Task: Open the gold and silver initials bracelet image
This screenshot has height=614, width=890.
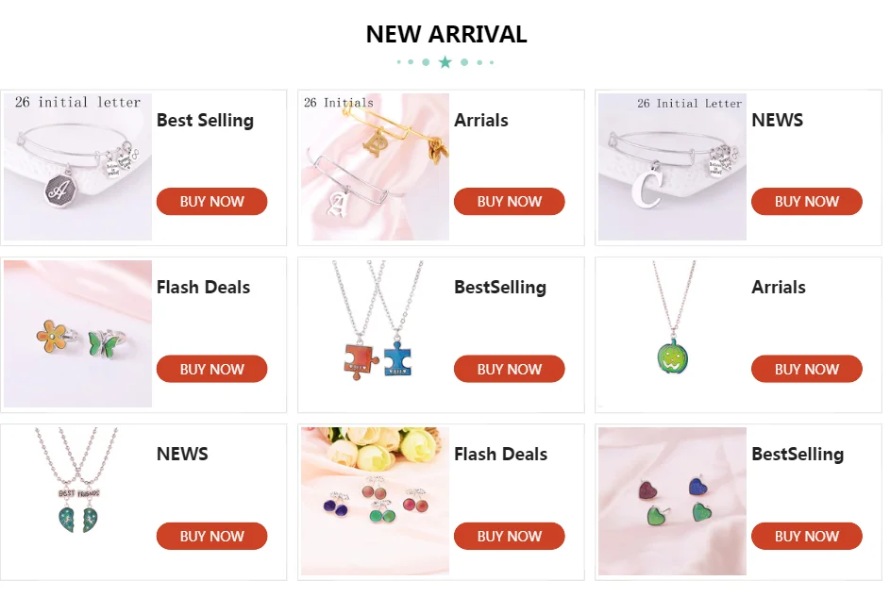Action: coord(376,167)
